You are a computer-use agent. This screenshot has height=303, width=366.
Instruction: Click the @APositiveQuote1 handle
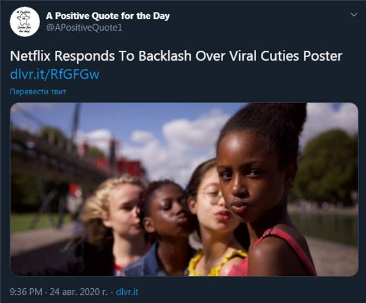pyautogui.click(x=84, y=27)
